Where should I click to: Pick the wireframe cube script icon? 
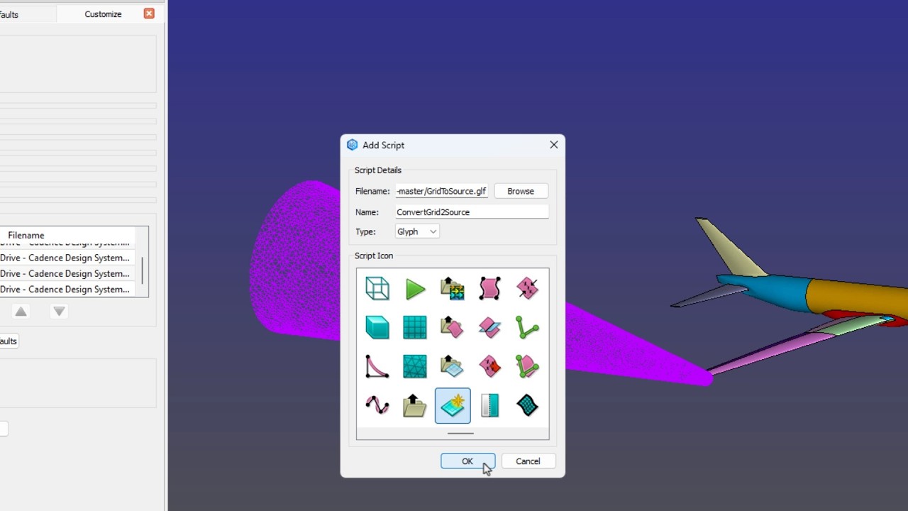[x=377, y=289]
